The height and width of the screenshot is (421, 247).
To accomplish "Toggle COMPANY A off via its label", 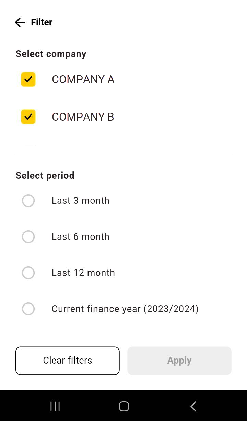I will tap(83, 79).
